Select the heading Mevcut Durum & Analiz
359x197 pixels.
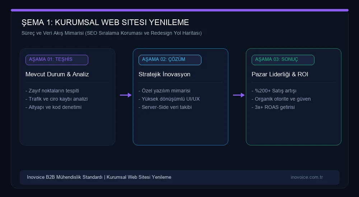point(57,74)
